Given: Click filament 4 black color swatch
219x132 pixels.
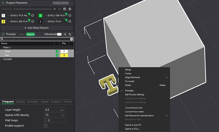Looking at the screenshot, I should point(40,21).
